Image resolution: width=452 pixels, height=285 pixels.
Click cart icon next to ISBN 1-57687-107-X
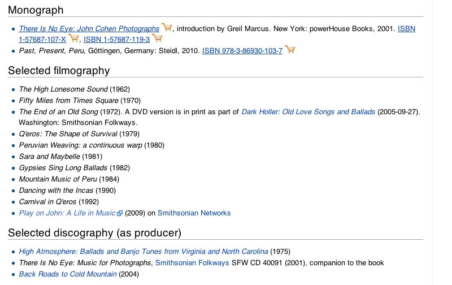73,38
